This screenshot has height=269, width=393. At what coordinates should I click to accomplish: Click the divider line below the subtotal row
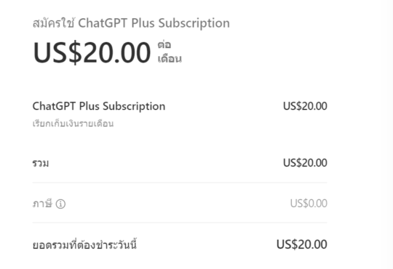[x=180, y=182]
